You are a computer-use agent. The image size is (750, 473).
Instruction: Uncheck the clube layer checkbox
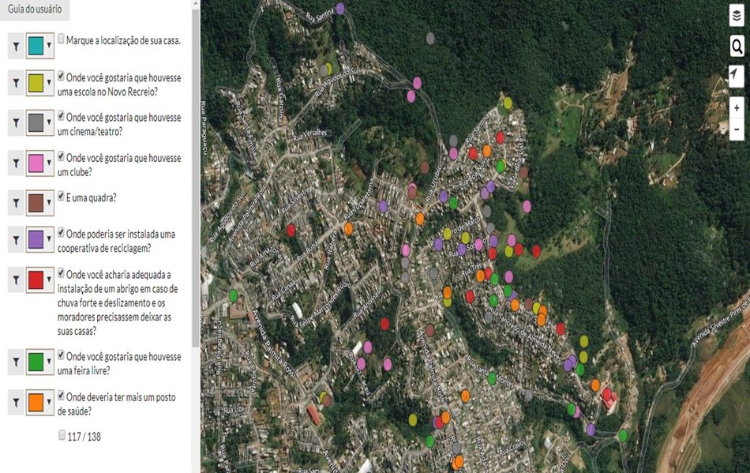62,156
